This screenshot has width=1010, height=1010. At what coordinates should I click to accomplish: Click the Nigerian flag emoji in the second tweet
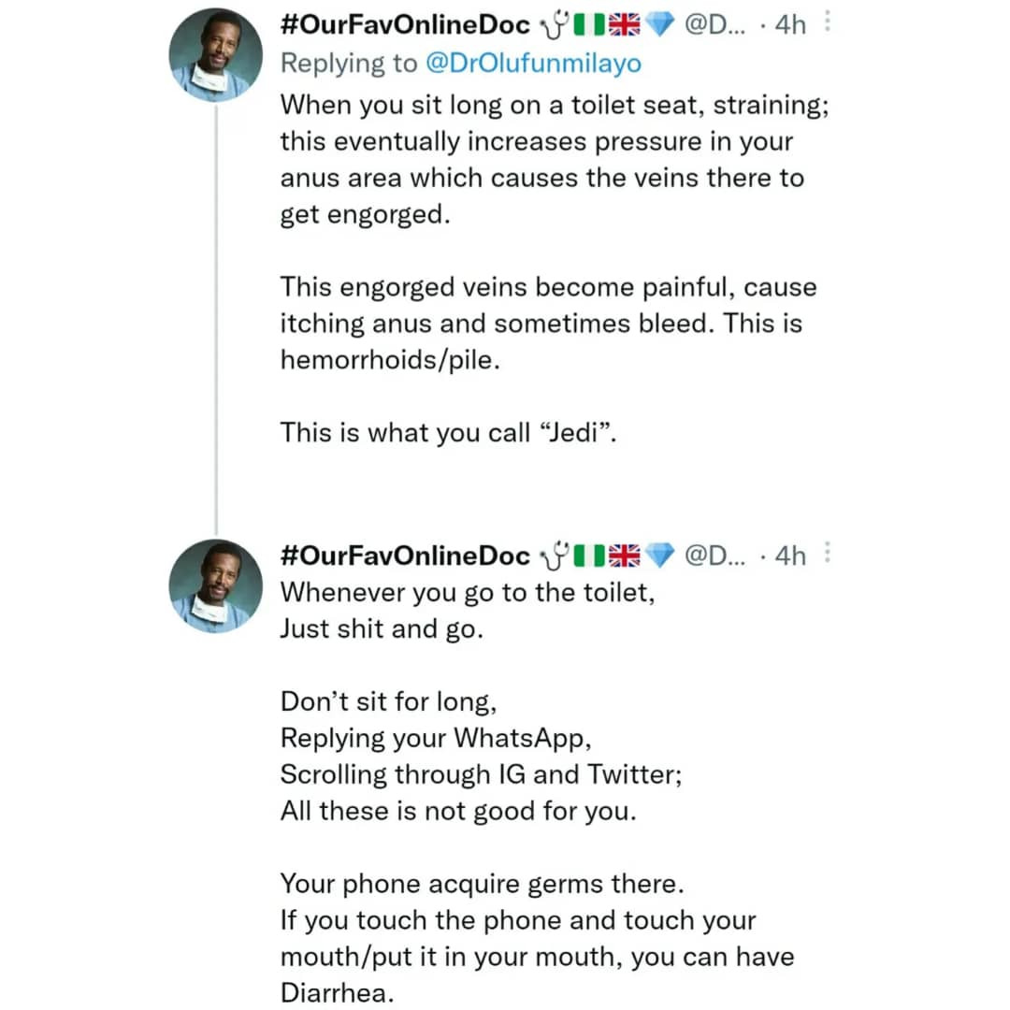(584, 556)
